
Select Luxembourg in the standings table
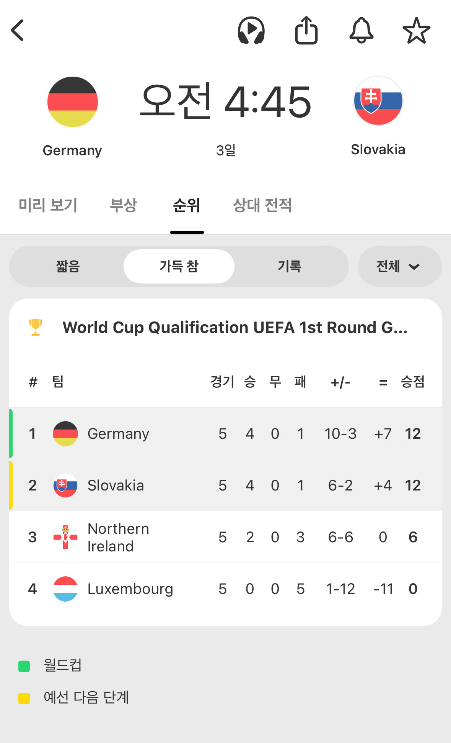pos(130,589)
